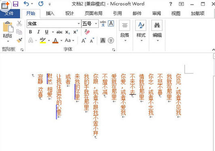Click the Shrink Font icon
The height and width of the screenshot is (151, 215).
point(92,40)
